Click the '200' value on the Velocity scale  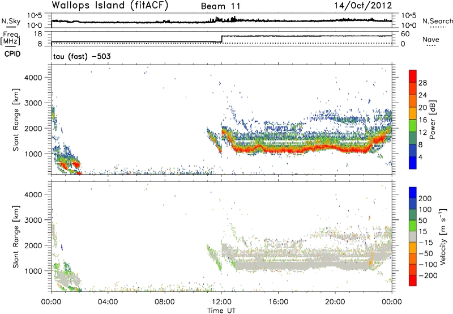point(425,198)
